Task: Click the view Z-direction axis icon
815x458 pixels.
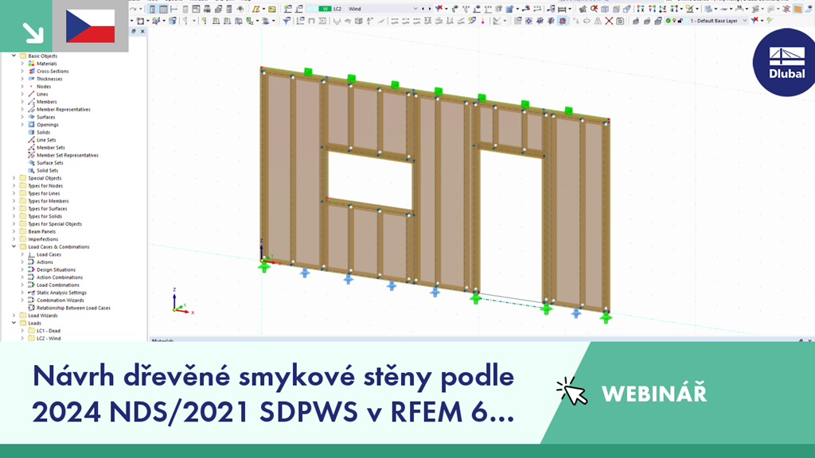Action: [x=663, y=9]
